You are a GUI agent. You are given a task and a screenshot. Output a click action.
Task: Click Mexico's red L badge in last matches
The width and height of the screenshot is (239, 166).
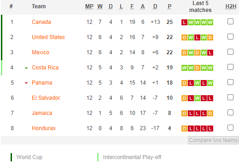coord(210,52)
